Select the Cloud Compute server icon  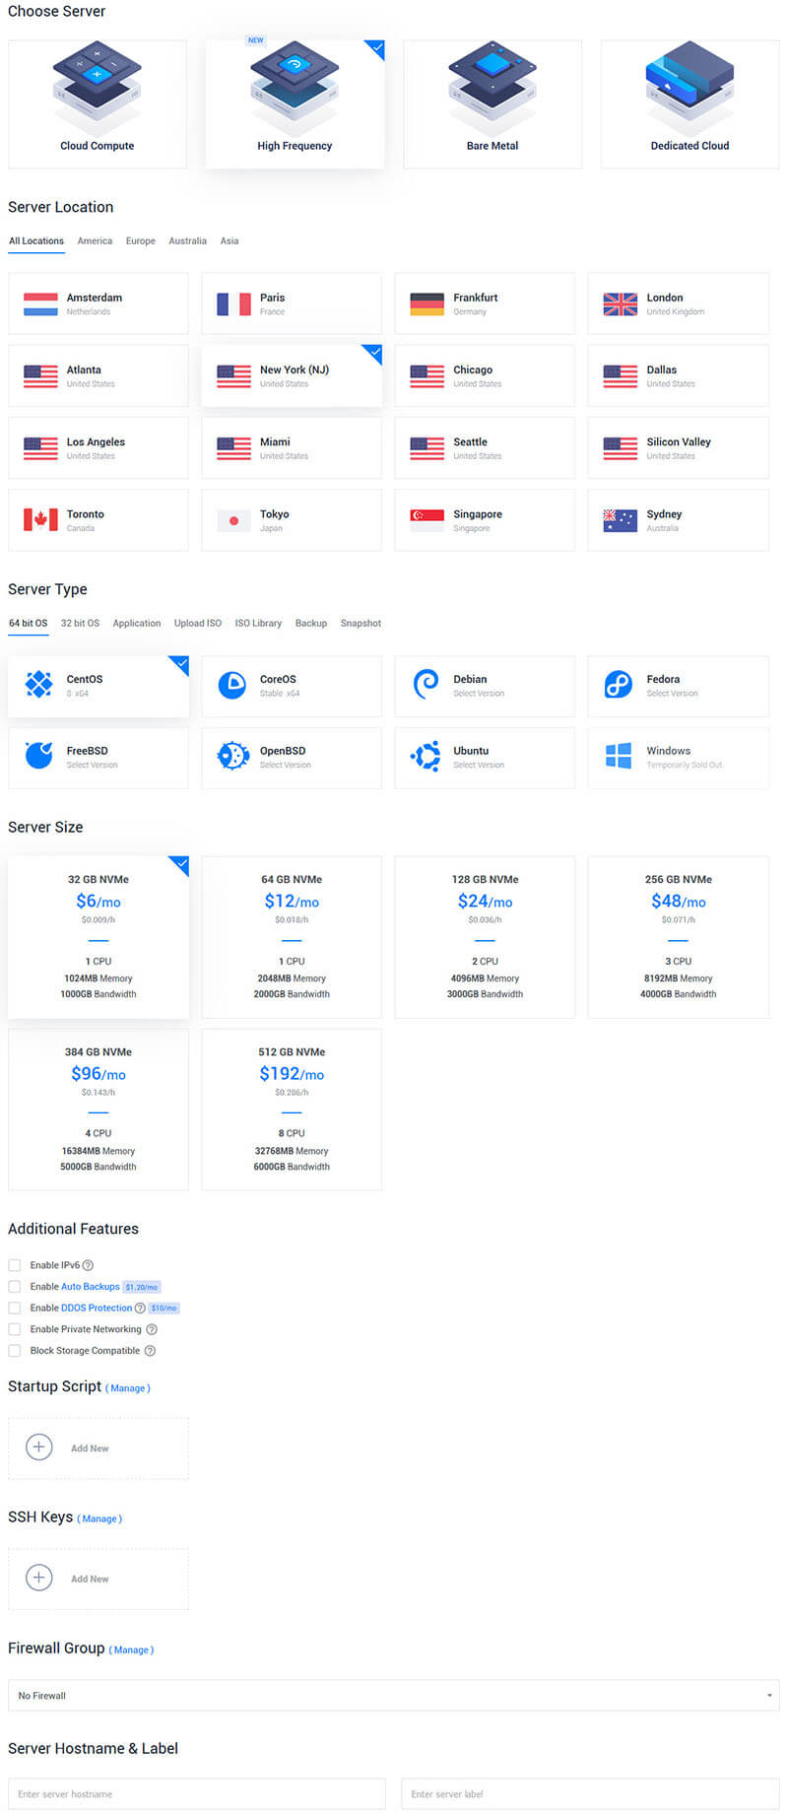pyautogui.click(x=97, y=88)
